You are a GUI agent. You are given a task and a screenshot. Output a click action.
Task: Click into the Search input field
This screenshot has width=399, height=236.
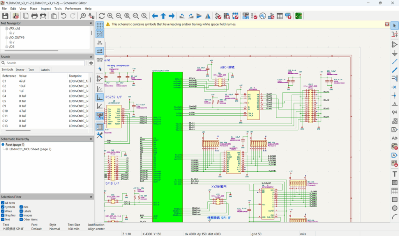point(42,63)
